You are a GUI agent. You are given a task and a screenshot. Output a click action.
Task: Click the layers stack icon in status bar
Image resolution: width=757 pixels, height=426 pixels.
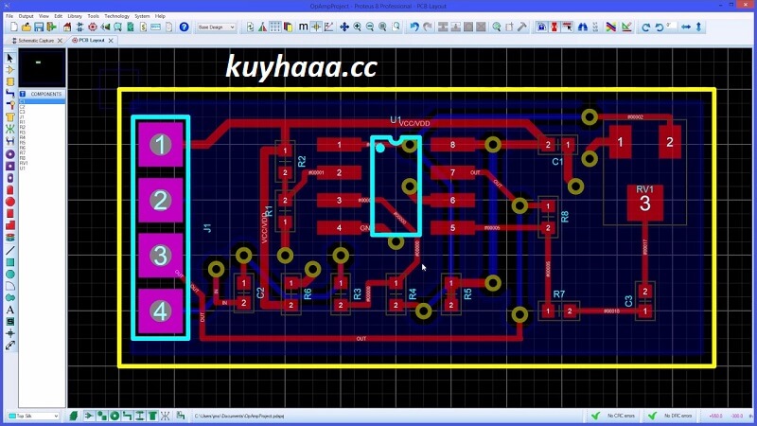tap(74, 416)
